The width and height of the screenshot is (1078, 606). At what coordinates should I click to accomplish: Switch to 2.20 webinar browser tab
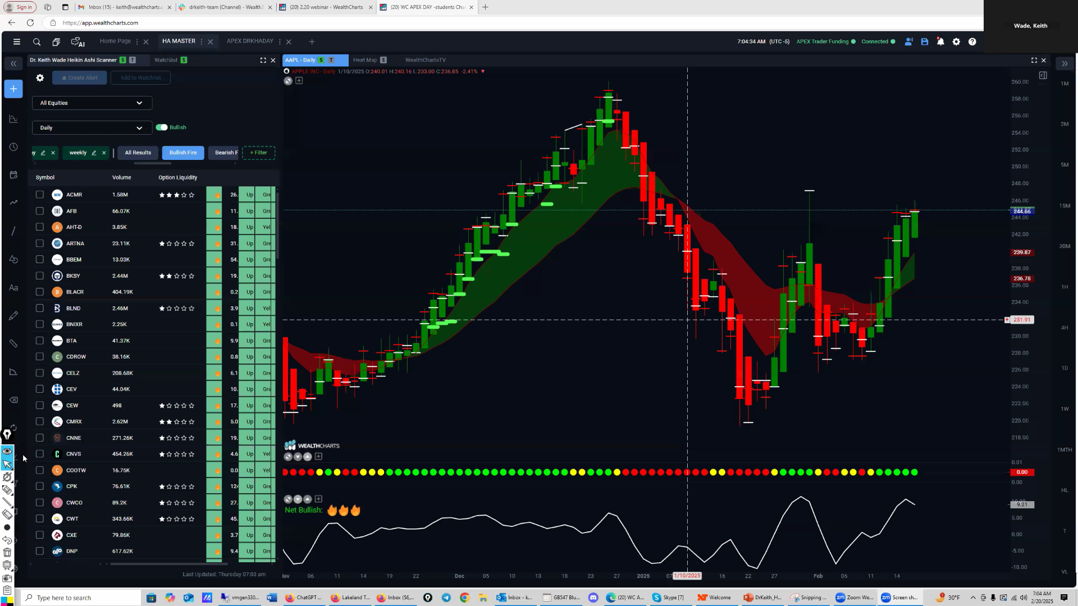click(x=326, y=7)
